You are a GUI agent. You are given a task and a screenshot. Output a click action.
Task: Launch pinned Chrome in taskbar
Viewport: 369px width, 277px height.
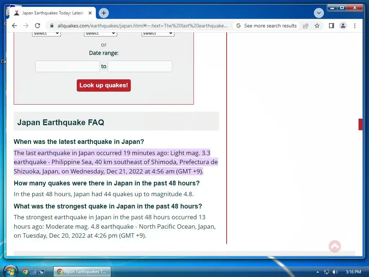pos(25,272)
